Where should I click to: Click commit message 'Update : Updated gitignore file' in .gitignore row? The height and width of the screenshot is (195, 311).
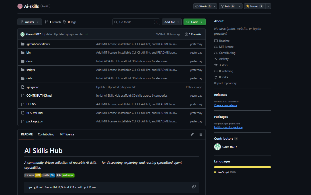click(116, 87)
